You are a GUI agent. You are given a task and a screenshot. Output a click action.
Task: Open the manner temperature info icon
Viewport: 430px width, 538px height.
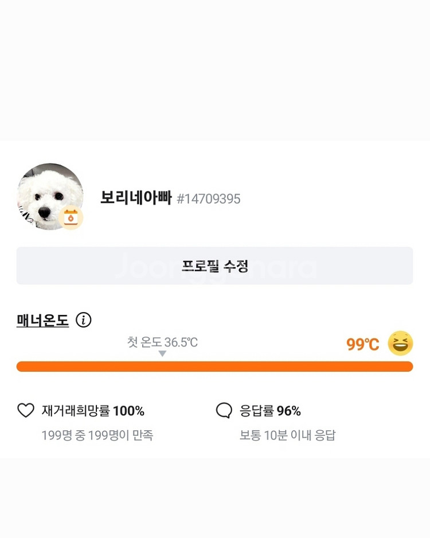(x=84, y=320)
